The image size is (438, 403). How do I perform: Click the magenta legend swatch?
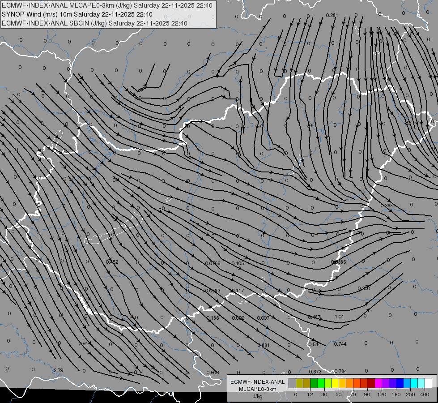[x=378, y=383]
